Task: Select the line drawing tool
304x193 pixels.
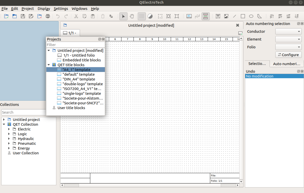Action: pyautogui.click(x=234, y=16)
